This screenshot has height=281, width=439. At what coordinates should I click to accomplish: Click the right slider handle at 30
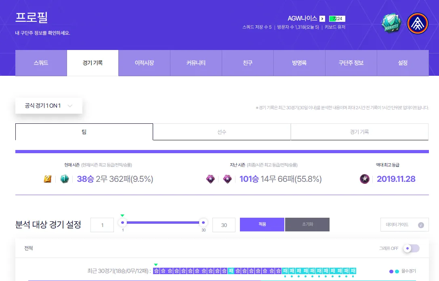point(203,223)
